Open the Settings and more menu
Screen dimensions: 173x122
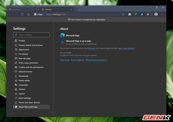(162, 14)
